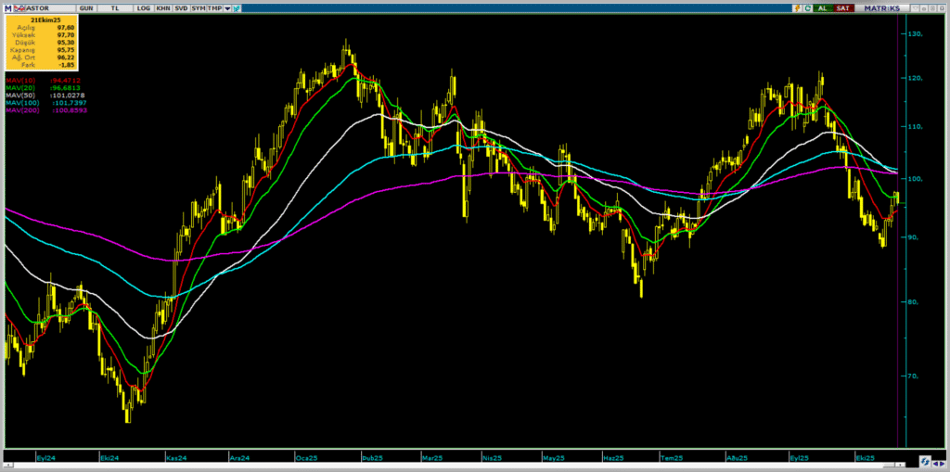Open the chart type icon beside ASTOR
The height and width of the screenshot is (472, 950).
pos(20,7)
